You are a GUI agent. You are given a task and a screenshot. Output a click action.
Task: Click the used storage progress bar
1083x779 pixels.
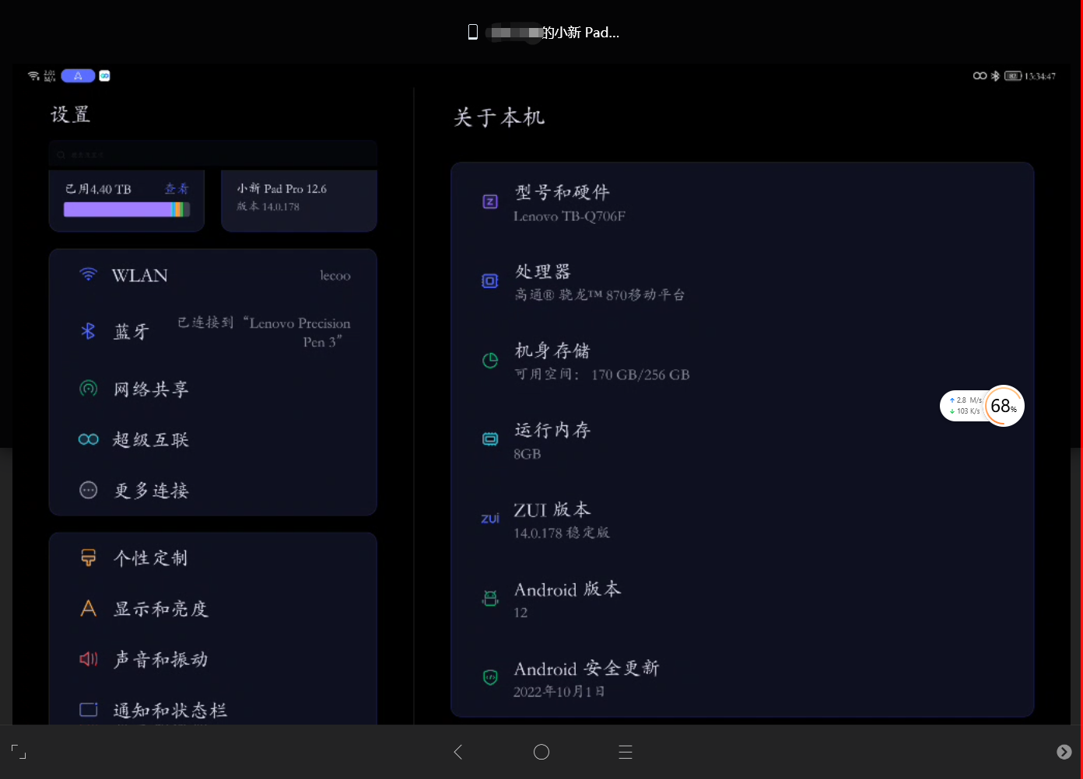pyautogui.click(x=127, y=209)
